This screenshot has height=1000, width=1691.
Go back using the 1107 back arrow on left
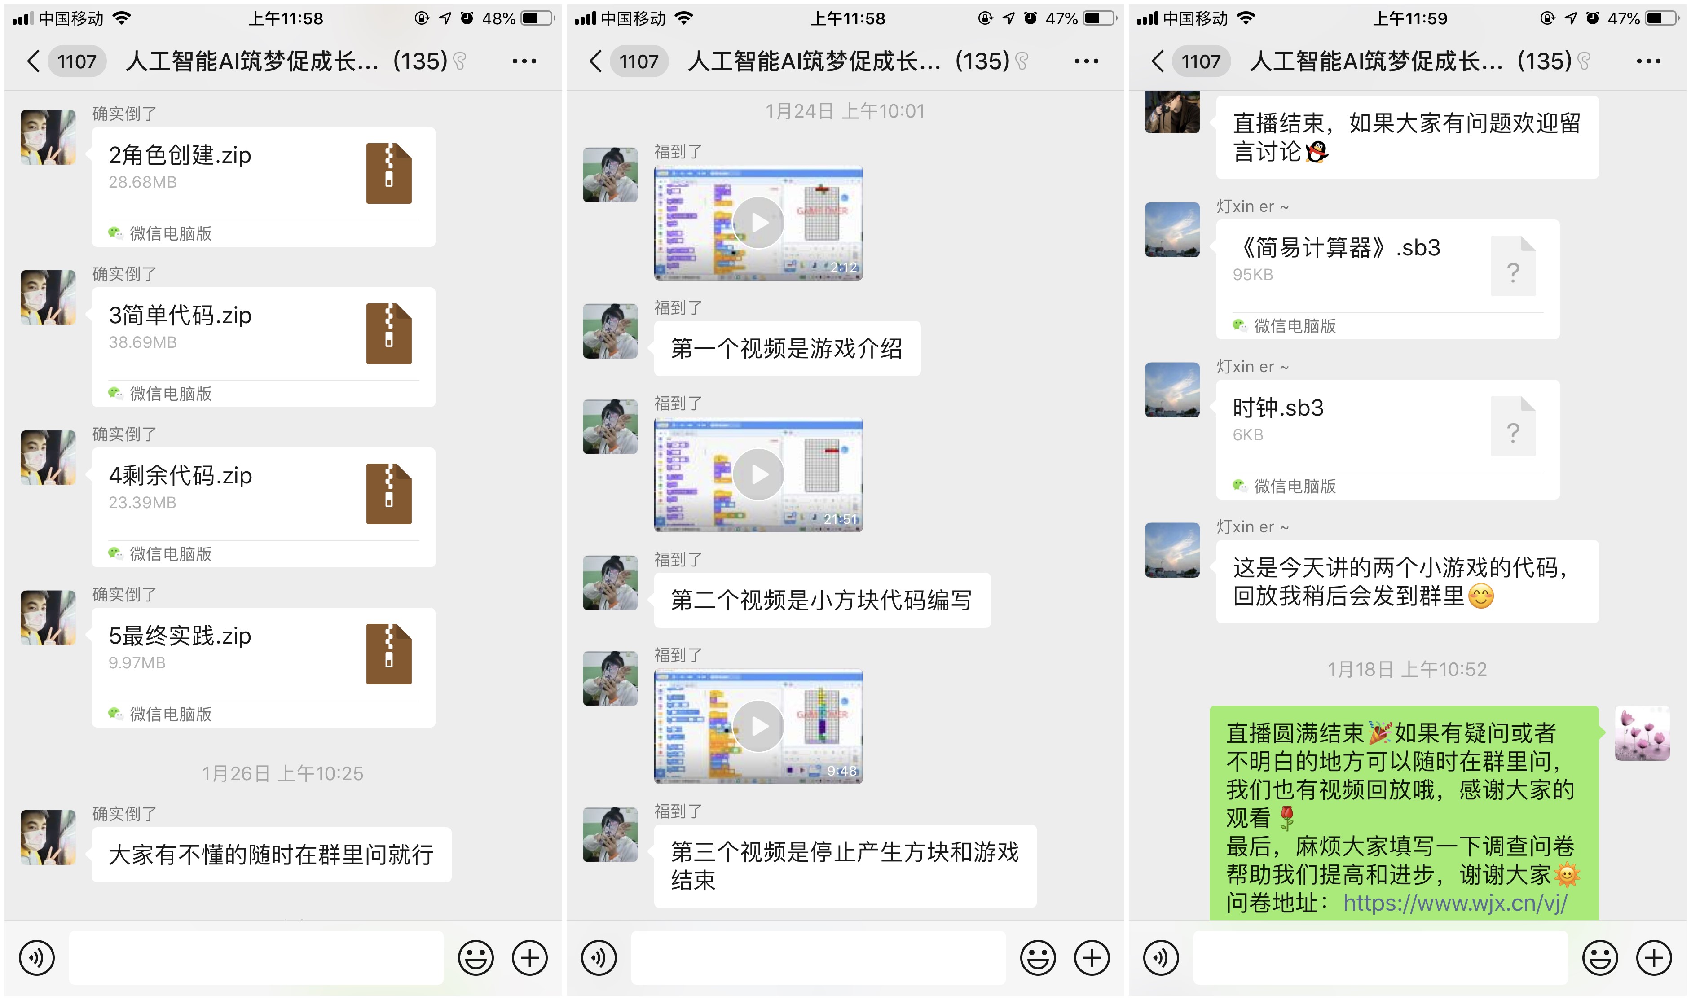point(34,61)
